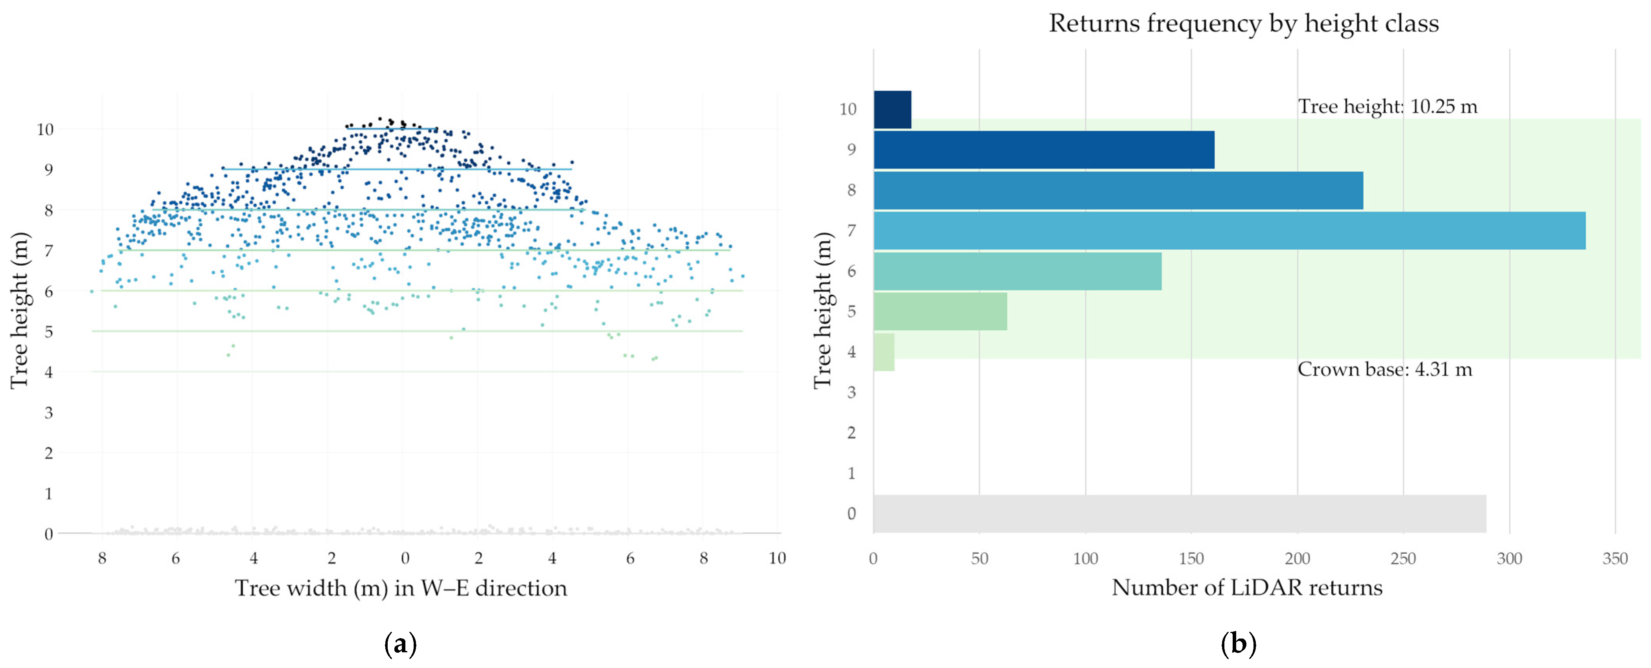The image size is (1651, 668).
Task: Select the teal 6 m height bar
Action: click(x=1017, y=271)
